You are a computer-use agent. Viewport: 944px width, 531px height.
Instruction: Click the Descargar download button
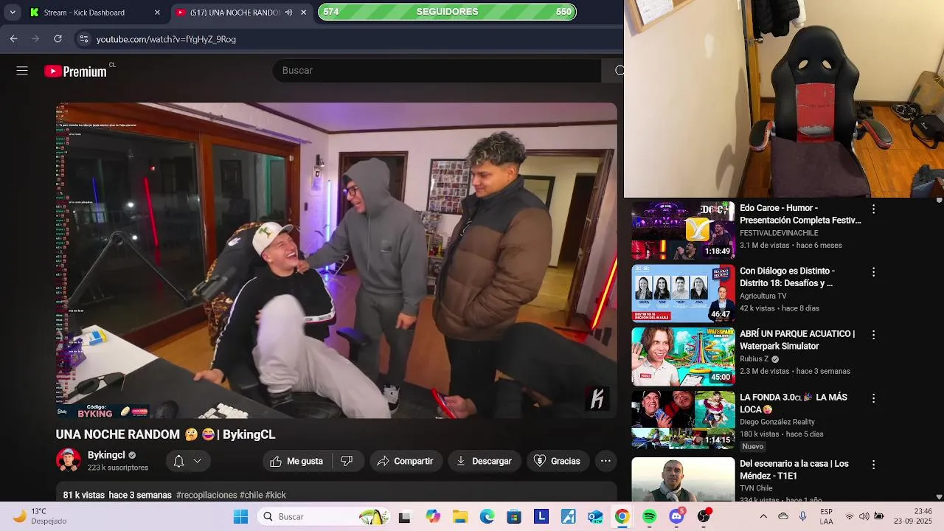pos(484,461)
